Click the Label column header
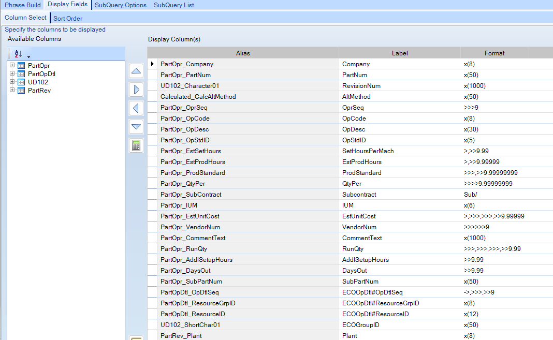The height and width of the screenshot is (340, 553). [400, 53]
